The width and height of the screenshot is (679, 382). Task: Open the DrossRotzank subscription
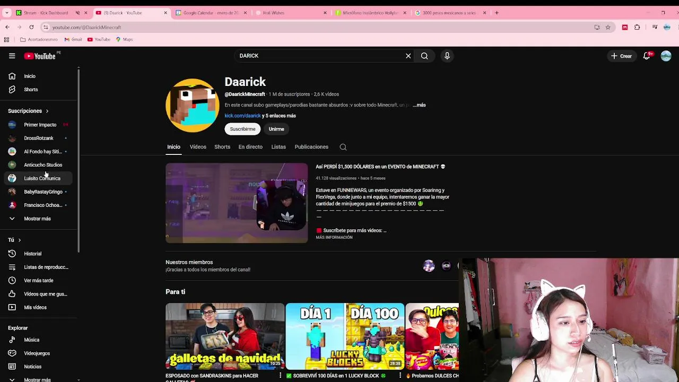tap(38, 138)
